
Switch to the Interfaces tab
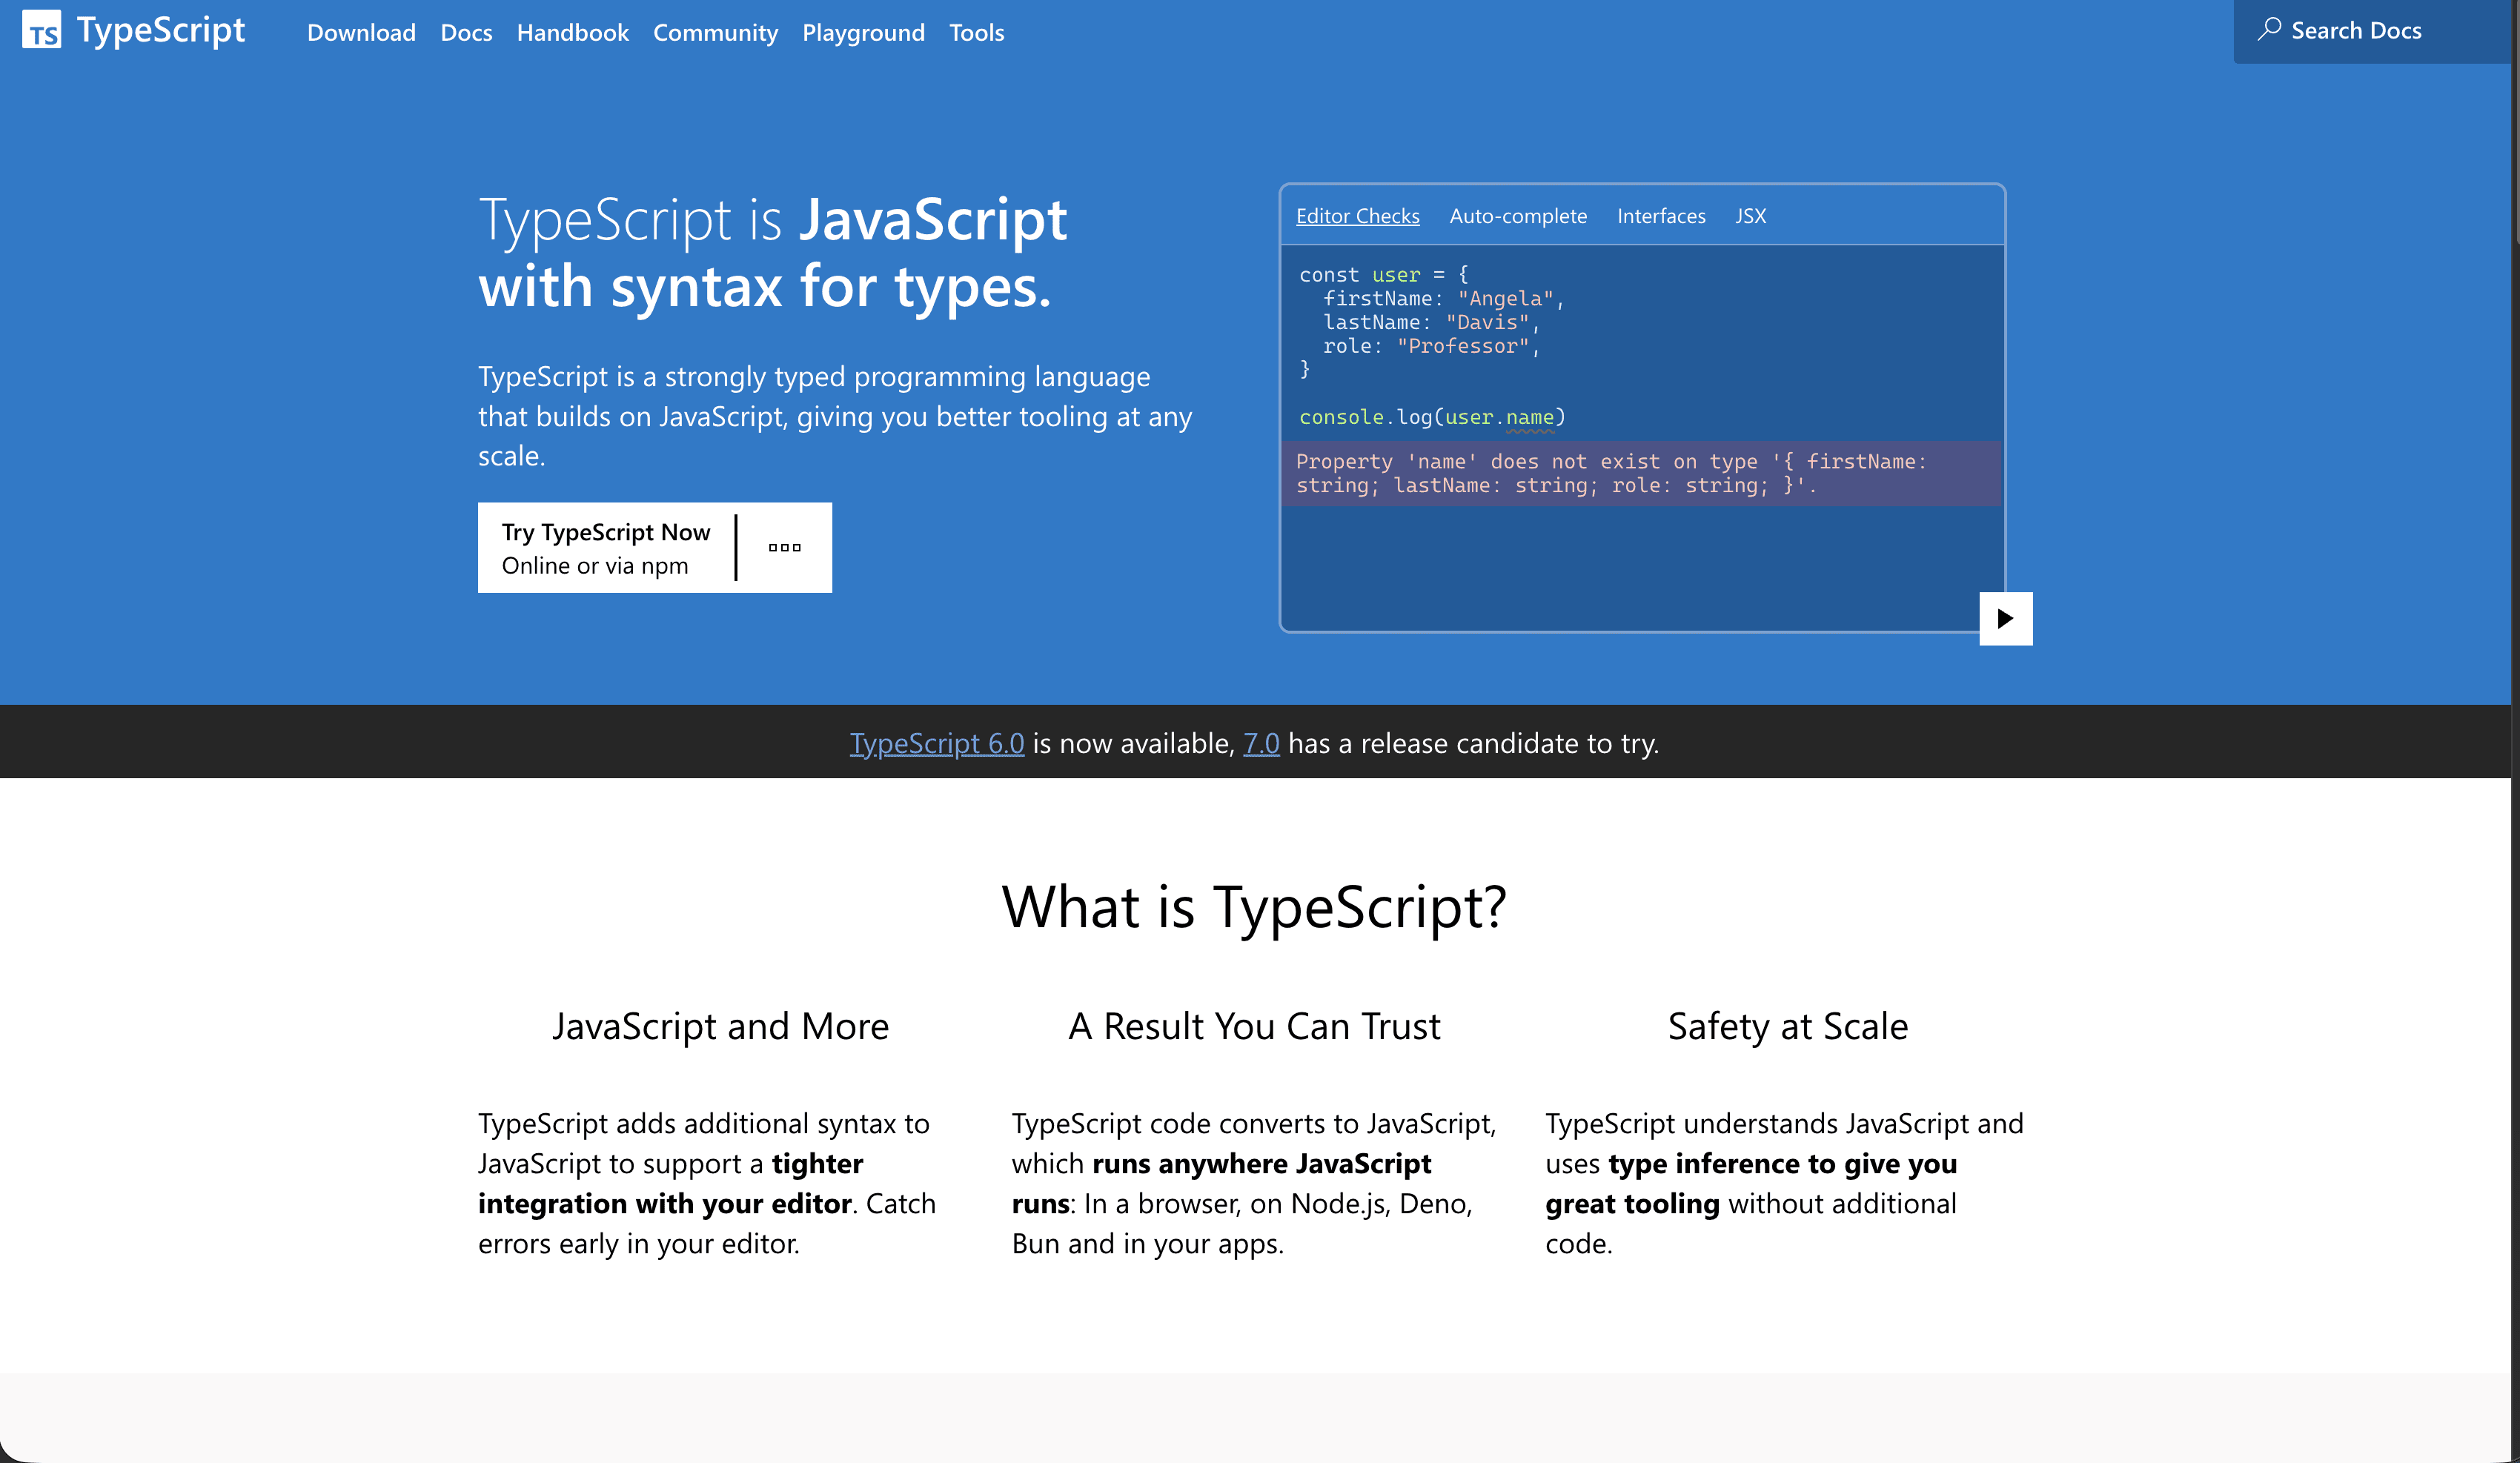pyautogui.click(x=1661, y=216)
